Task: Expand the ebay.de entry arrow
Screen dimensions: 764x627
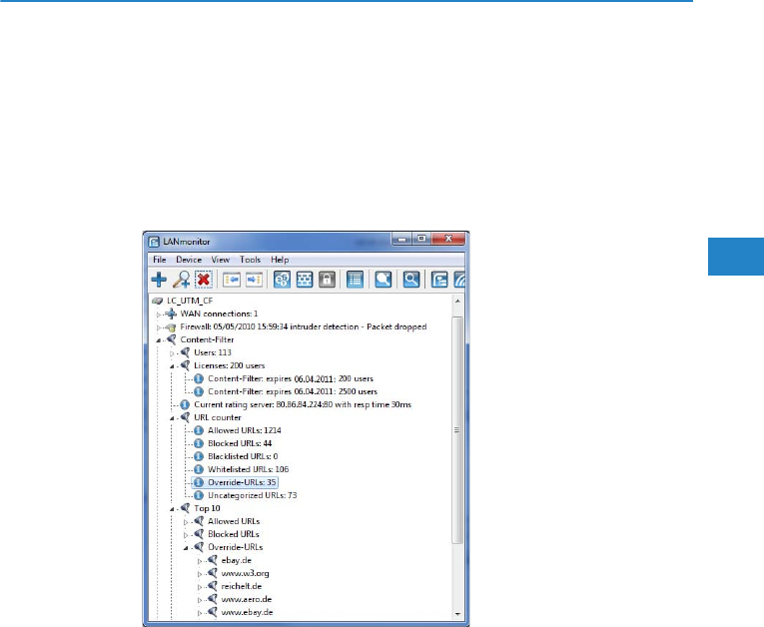Action: [200, 561]
